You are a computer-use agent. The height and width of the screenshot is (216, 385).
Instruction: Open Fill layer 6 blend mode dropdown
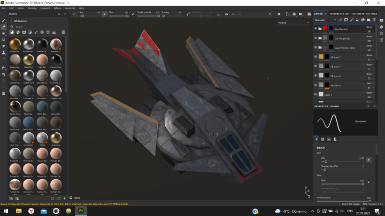click(370, 74)
